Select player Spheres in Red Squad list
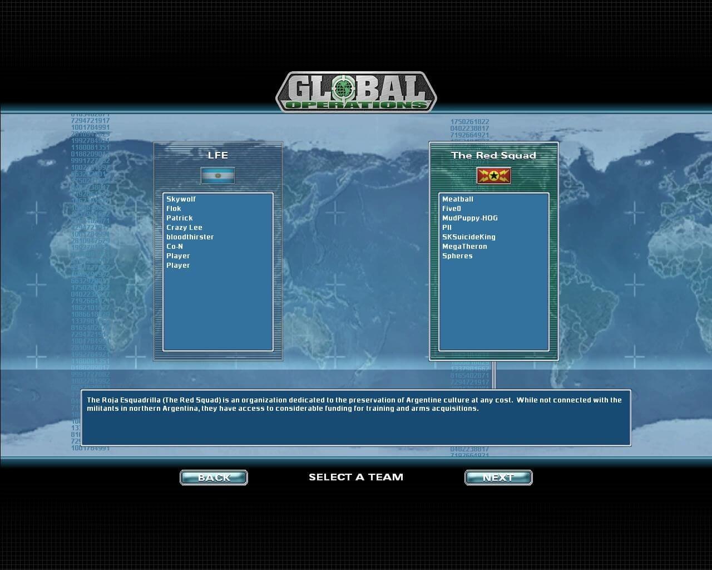The width and height of the screenshot is (712, 570). click(457, 255)
